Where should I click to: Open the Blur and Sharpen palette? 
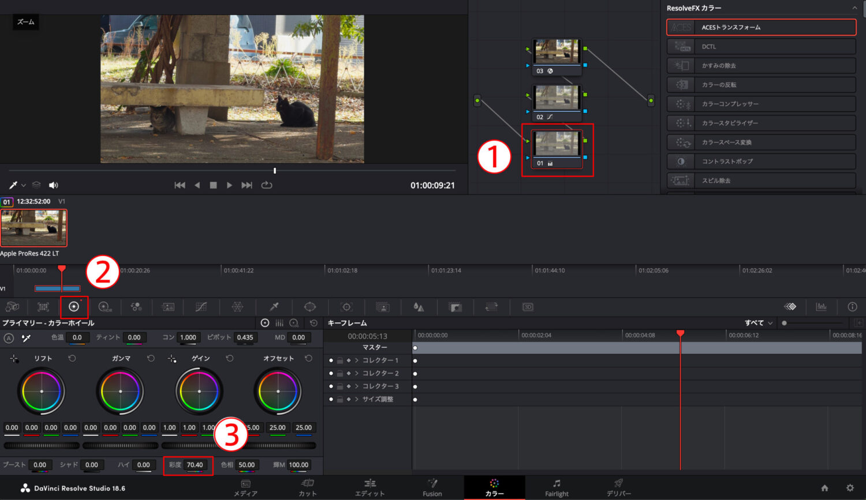tap(419, 307)
